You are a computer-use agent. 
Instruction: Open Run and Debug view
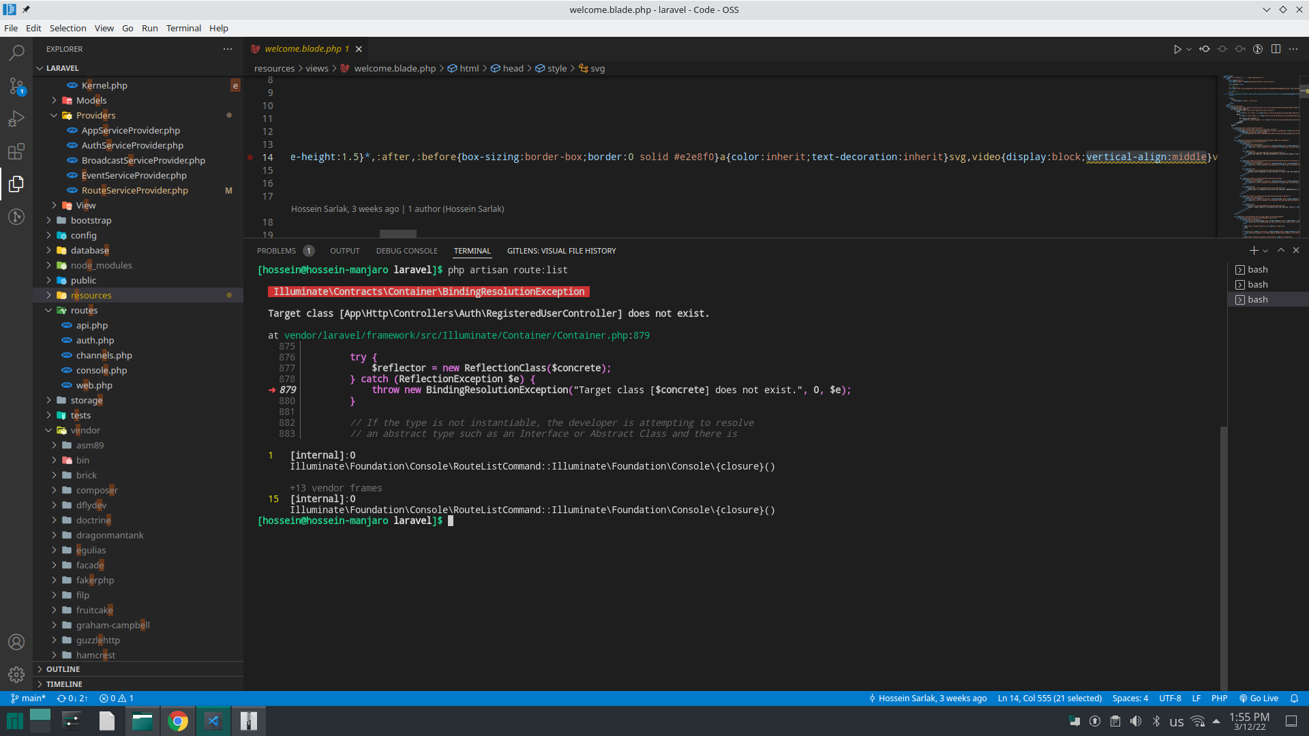pyautogui.click(x=16, y=119)
